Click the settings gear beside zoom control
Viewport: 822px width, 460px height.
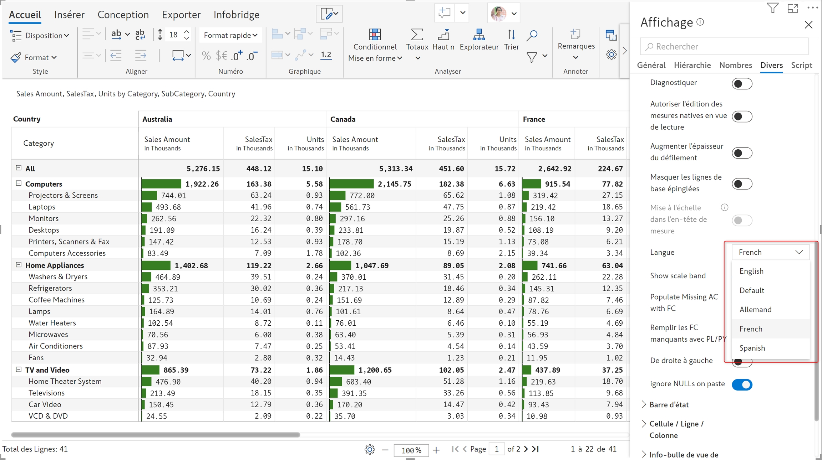point(370,449)
